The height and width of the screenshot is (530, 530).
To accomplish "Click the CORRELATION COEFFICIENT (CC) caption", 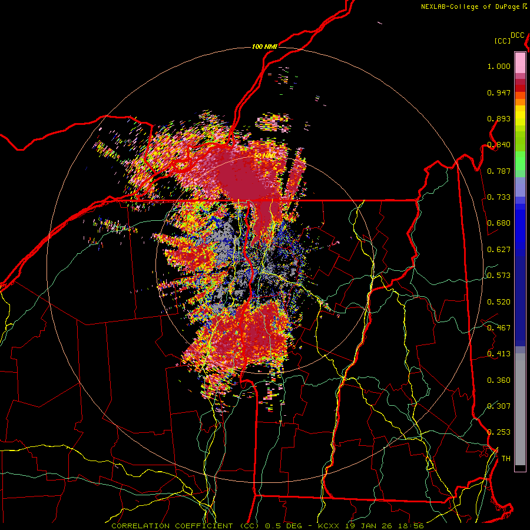I will (x=185, y=526).
